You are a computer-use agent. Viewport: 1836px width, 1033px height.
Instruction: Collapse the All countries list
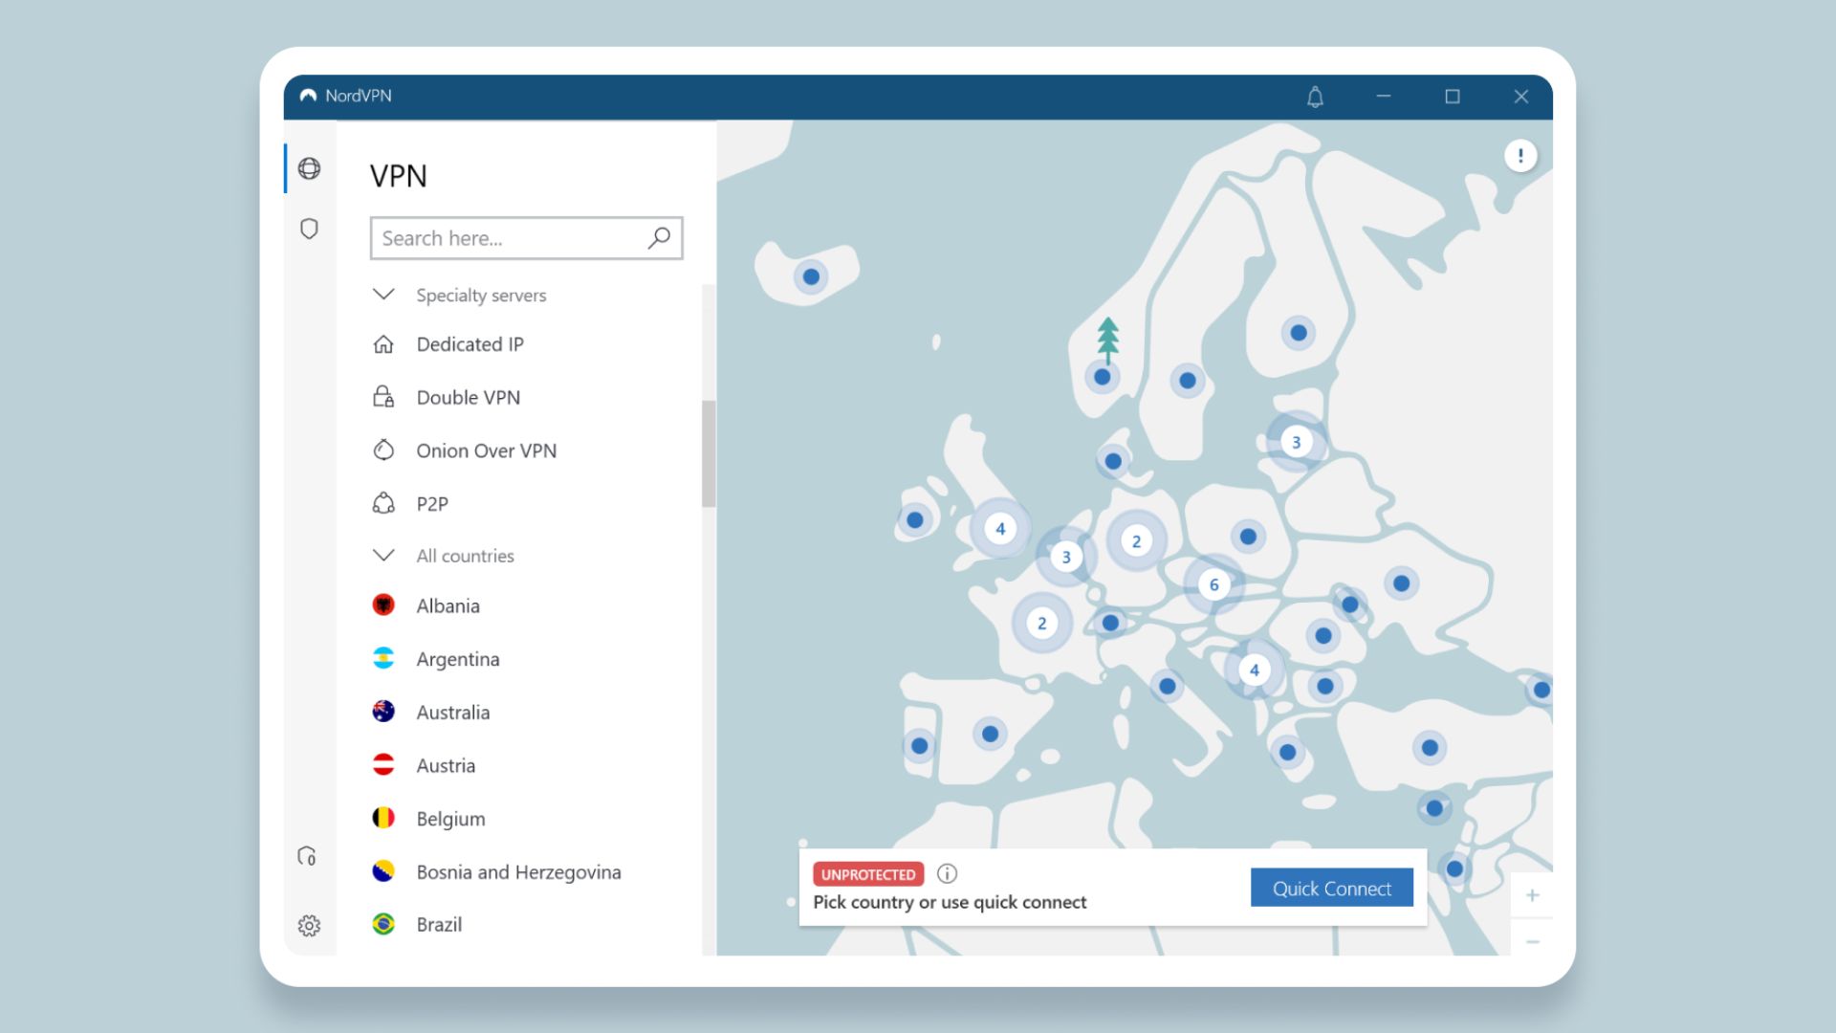point(382,555)
